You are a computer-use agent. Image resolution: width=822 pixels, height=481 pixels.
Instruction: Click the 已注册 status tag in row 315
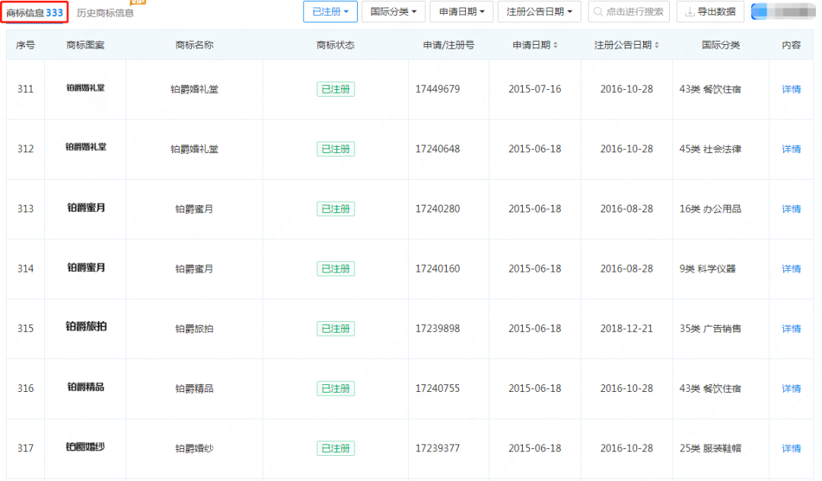click(336, 329)
